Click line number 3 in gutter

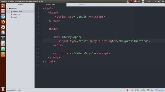(x=38, y=17)
